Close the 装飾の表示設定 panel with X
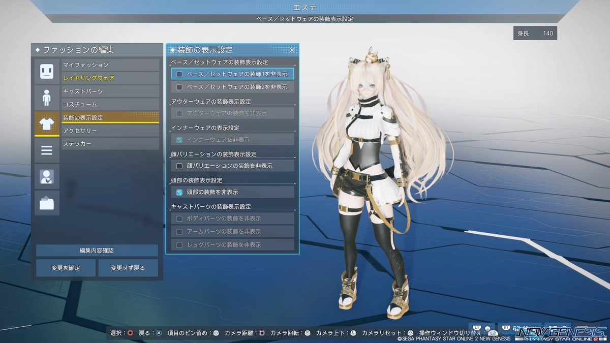This screenshot has width=610, height=343. [292, 50]
